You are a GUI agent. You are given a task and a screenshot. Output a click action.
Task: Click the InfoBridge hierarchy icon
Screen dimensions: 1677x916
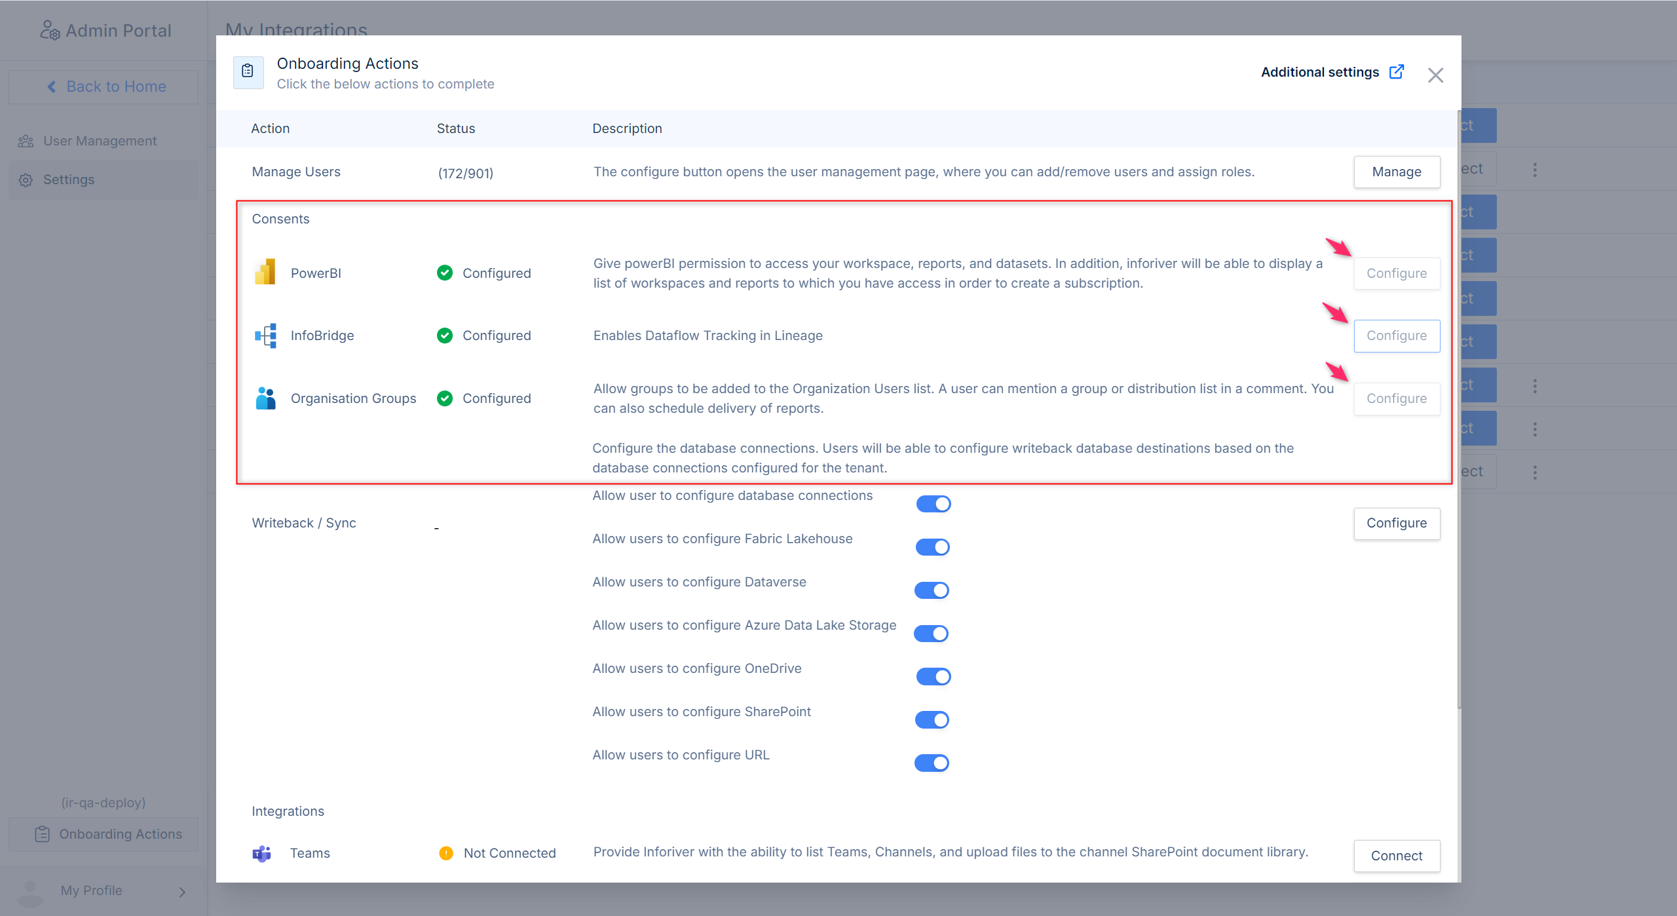[x=265, y=335]
